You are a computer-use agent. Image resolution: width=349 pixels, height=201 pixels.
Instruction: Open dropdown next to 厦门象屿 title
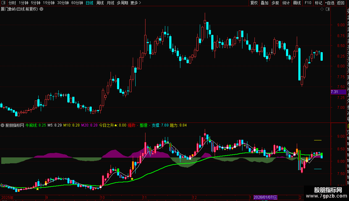point(41,9)
